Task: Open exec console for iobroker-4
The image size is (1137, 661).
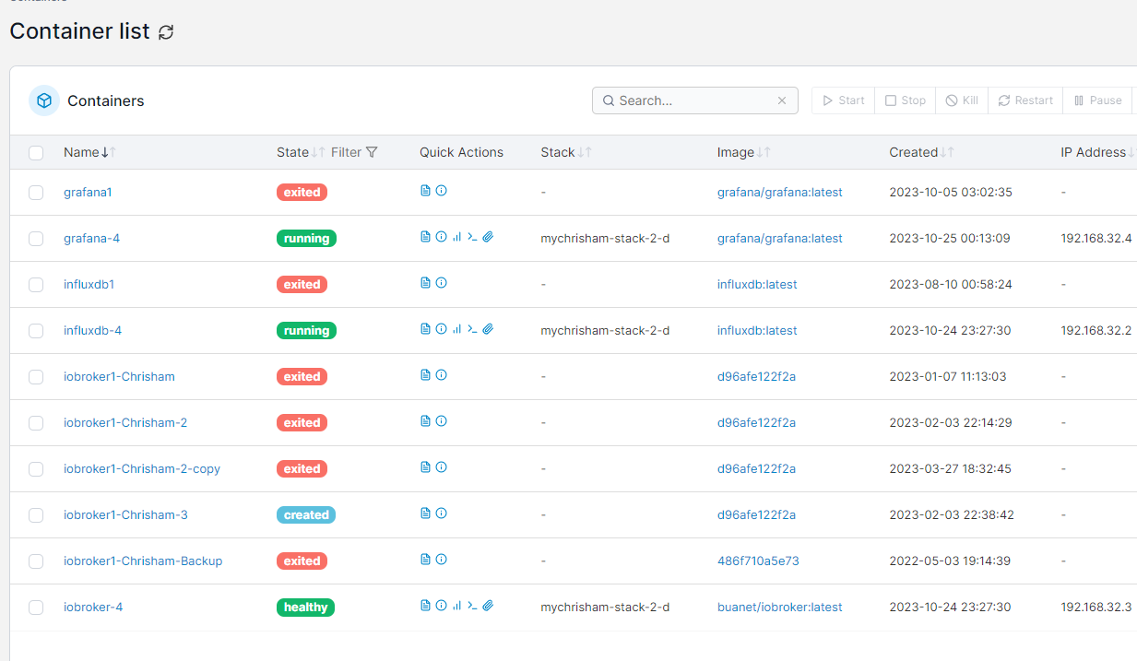Action: pos(472,606)
